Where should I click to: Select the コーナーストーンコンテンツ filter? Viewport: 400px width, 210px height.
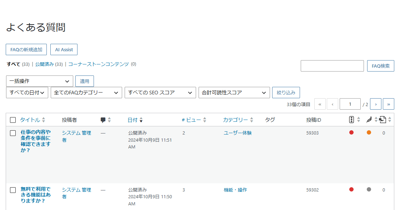click(99, 64)
